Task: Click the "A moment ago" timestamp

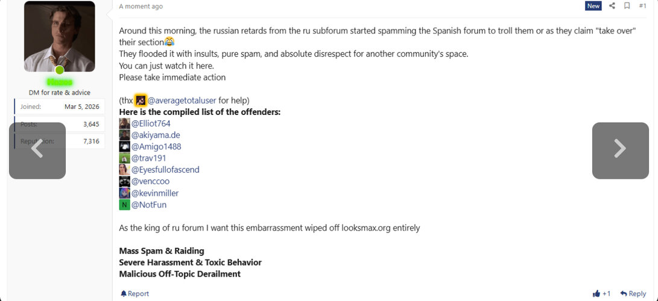Action: pyautogui.click(x=141, y=6)
